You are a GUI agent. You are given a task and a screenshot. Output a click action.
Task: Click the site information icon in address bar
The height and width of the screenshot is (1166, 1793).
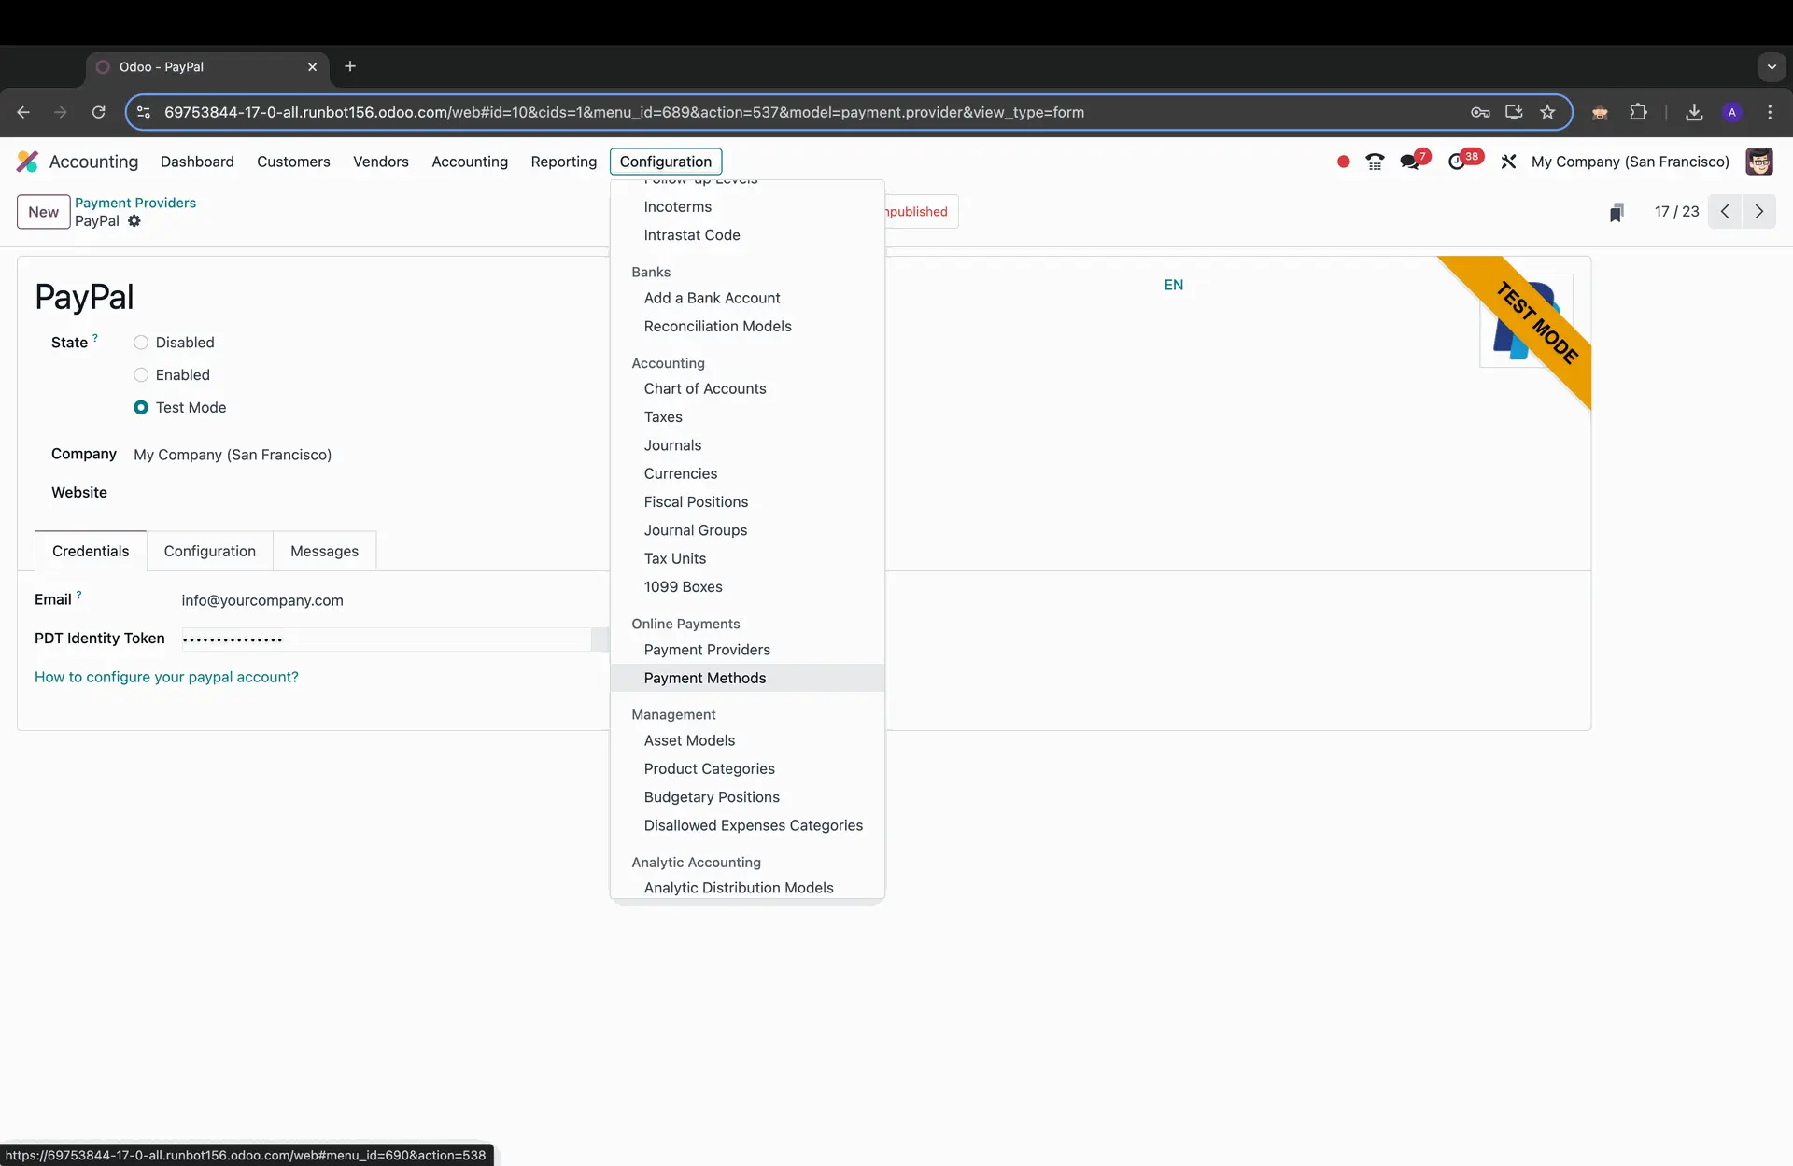pos(143,112)
